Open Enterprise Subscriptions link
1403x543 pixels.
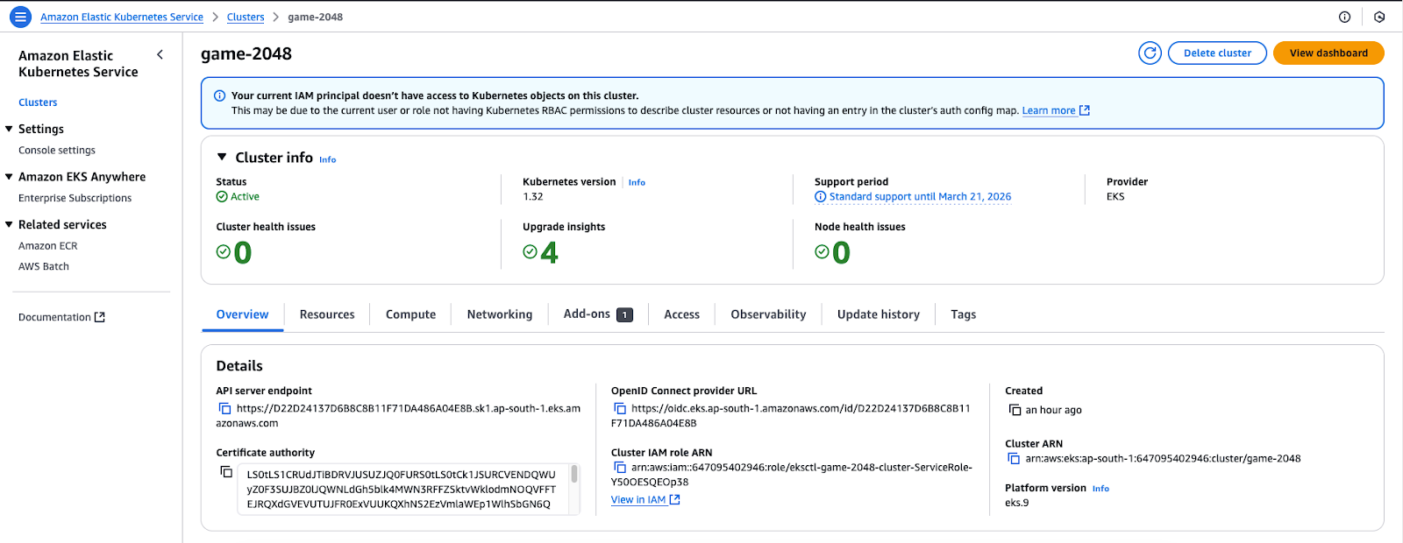coord(75,199)
